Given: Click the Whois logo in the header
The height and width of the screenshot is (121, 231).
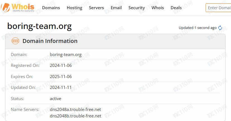Looking at the screenshot, I should point(19,8).
